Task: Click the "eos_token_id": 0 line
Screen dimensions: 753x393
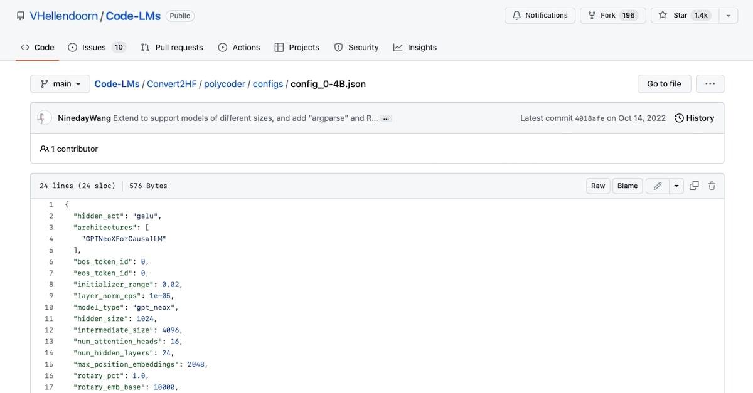Action: pos(111,273)
